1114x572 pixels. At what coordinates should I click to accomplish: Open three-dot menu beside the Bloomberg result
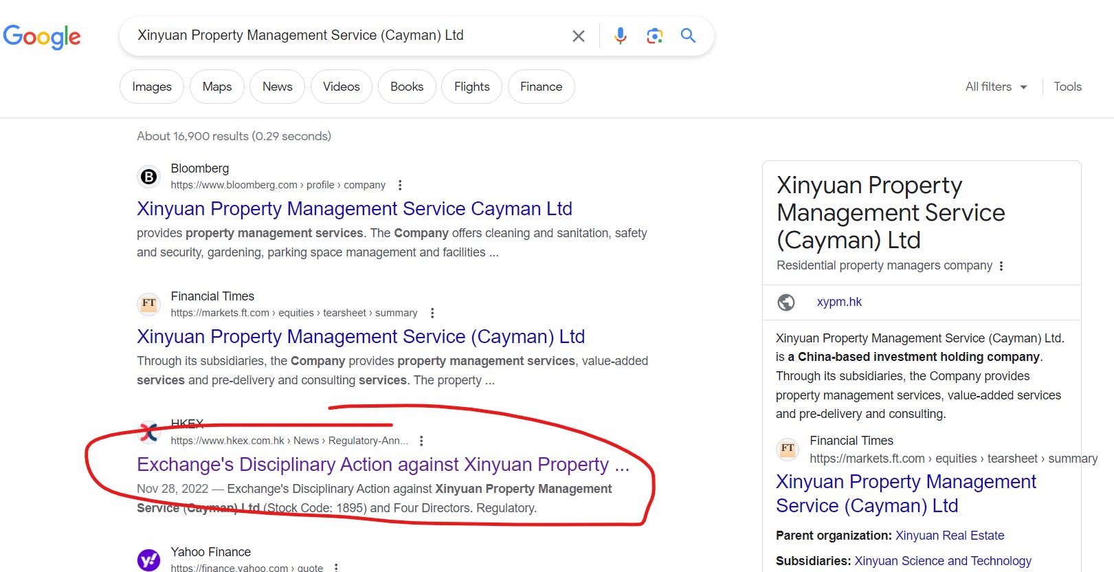[x=400, y=185]
